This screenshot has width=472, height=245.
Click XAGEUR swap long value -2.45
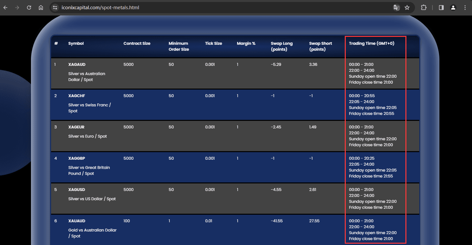pos(276,127)
